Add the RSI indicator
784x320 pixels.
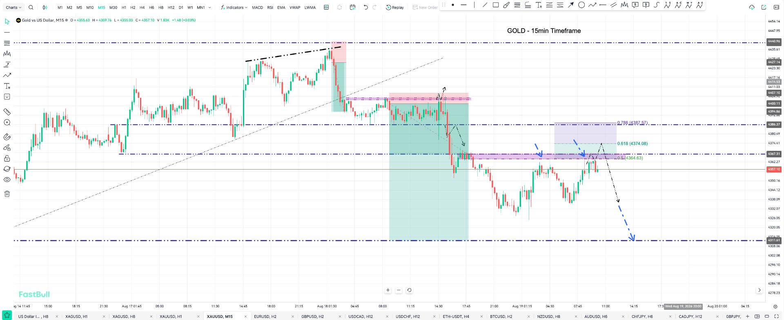(270, 7)
